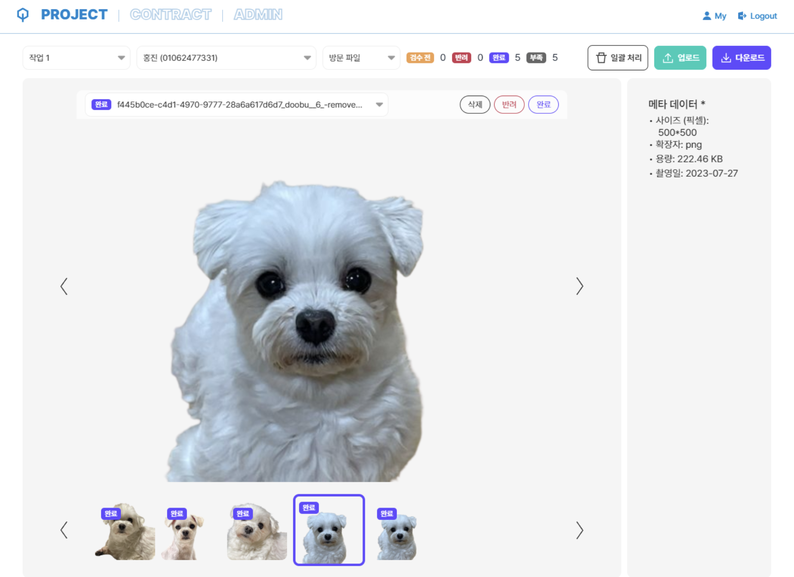Select the first dog thumbnail
The image size is (794, 577).
tap(125, 531)
